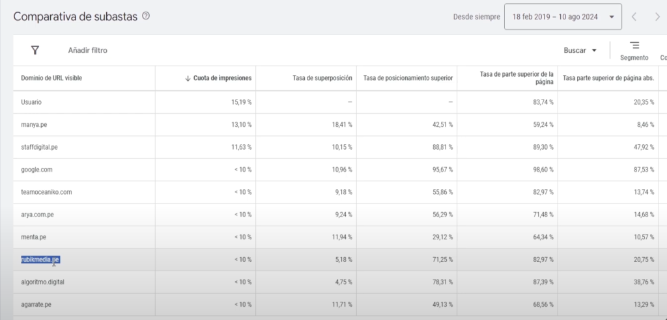Go to previous date range arrow

(x=634, y=17)
